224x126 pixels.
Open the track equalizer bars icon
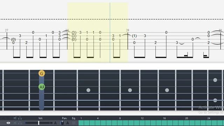74,123
